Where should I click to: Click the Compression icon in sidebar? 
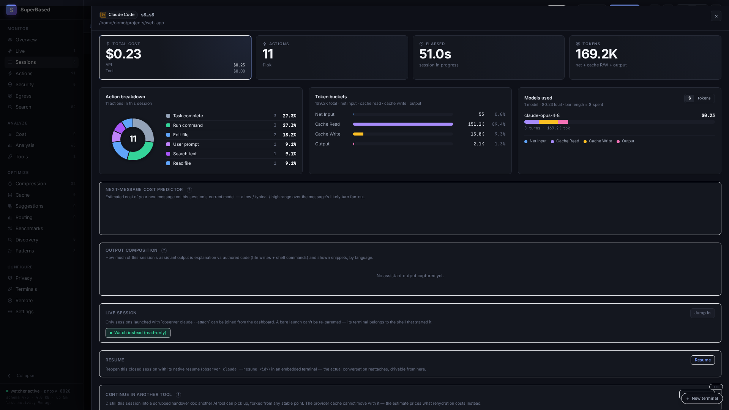[10, 184]
